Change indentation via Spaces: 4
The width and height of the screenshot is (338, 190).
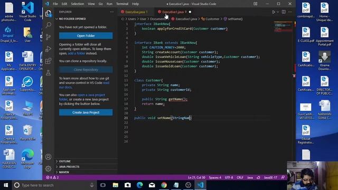click(215, 177)
